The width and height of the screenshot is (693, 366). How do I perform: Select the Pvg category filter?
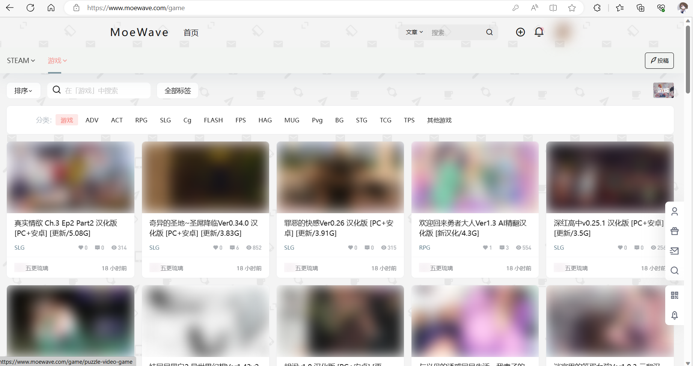[x=317, y=120]
